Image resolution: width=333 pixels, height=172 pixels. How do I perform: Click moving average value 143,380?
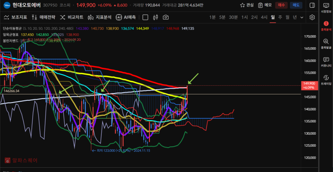pos(82,28)
